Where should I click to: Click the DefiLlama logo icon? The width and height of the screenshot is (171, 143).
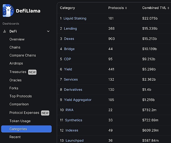click(8, 11)
